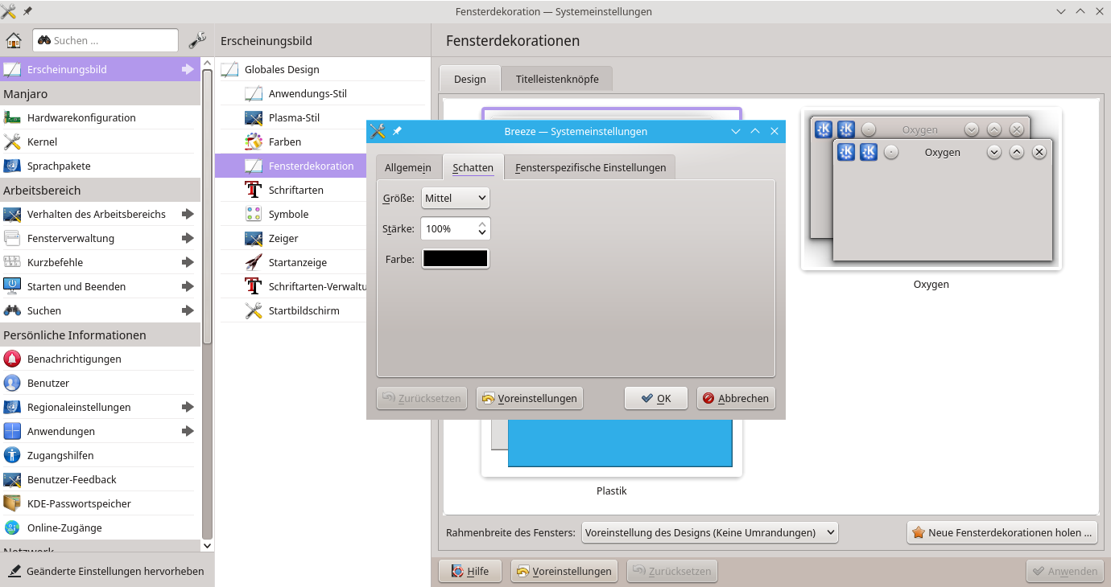Click the Hilfe button
The image size is (1111, 587).
pyautogui.click(x=469, y=571)
